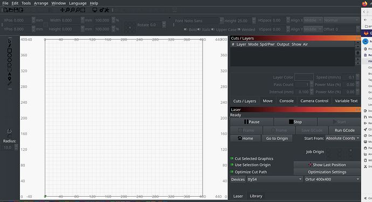
Task: Click the Firefox icon in top panel
Action: [364, 3]
